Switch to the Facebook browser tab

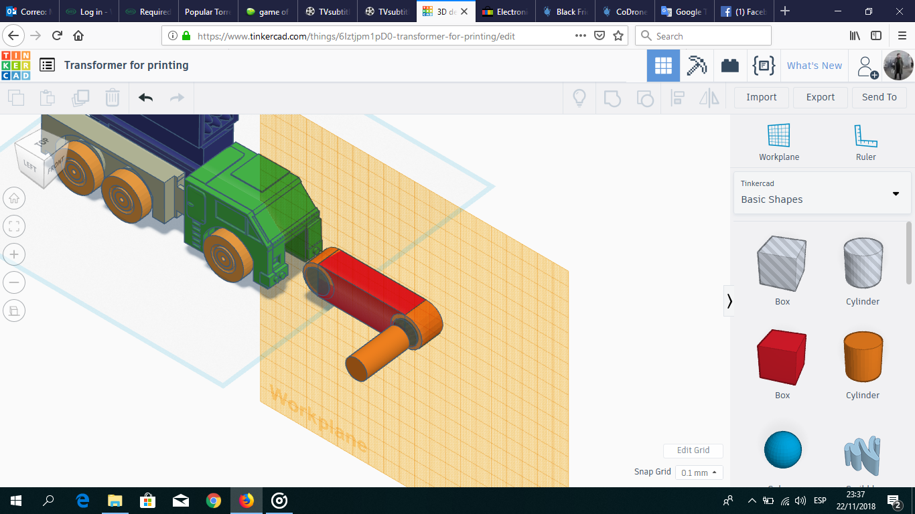(745, 11)
